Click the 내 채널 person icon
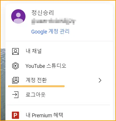116x121 pixels. [x=15, y=51]
